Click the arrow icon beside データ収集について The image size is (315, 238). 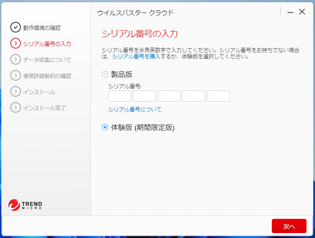16,60
